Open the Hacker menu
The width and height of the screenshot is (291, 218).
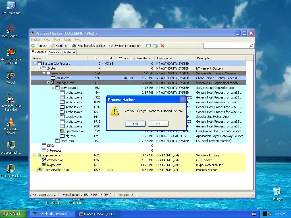coord(36,39)
